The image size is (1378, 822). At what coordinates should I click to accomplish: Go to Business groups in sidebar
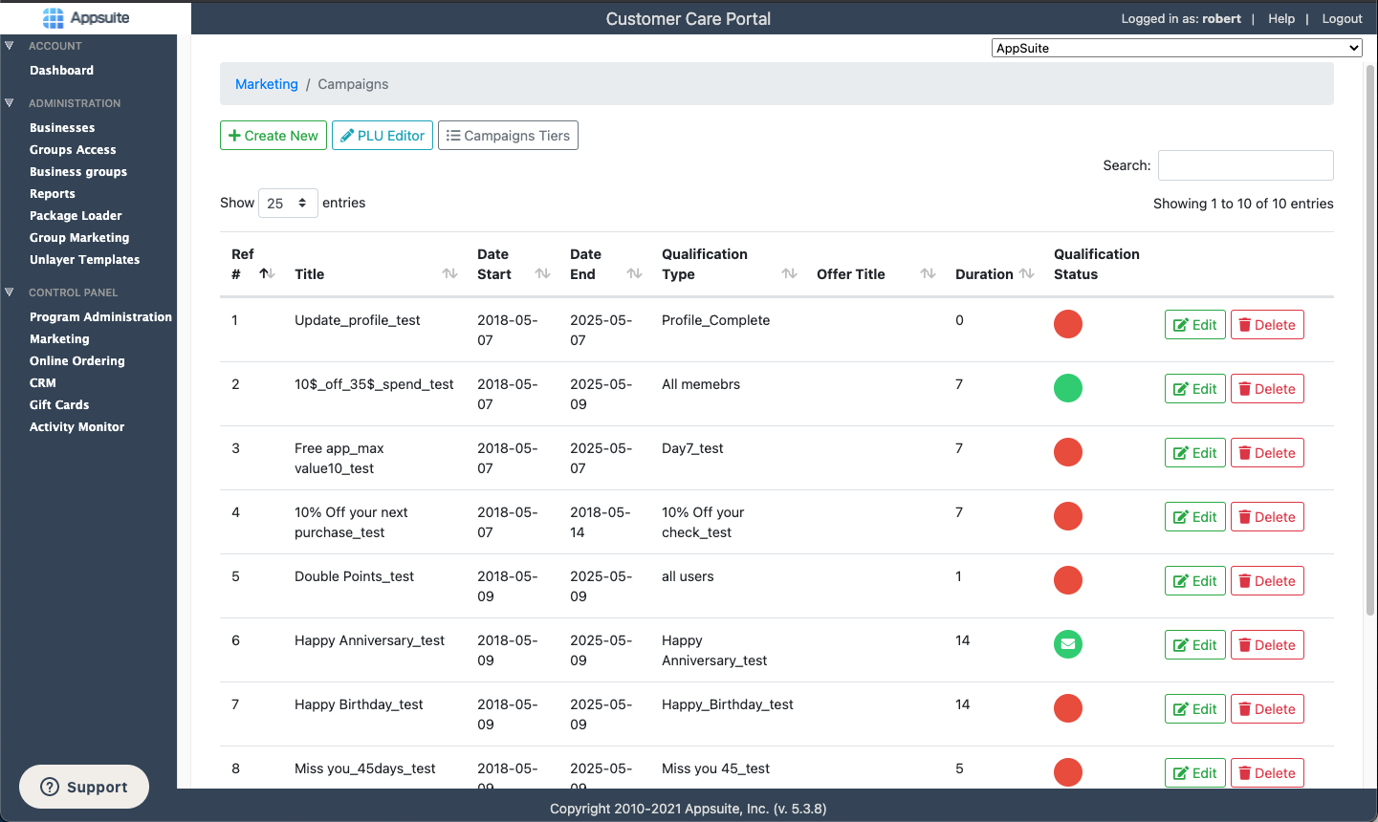tap(78, 172)
